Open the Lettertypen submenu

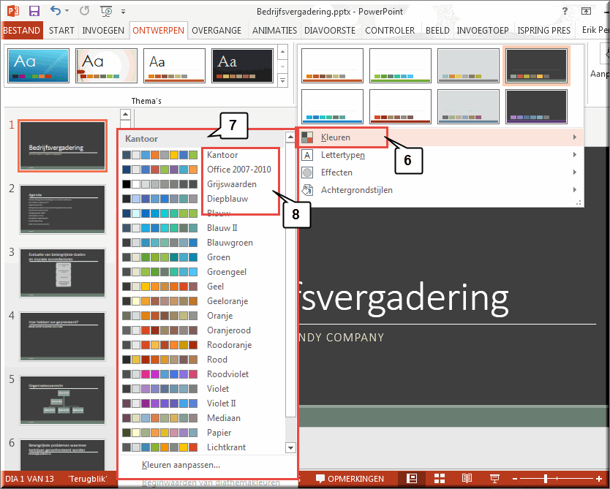tap(440, 155)
